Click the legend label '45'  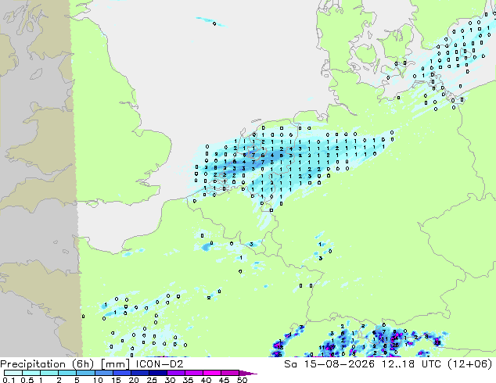224,380
